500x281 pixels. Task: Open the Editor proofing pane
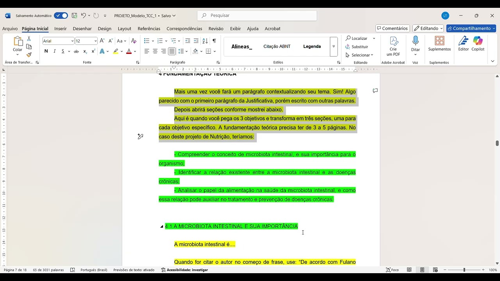point(463,44)
